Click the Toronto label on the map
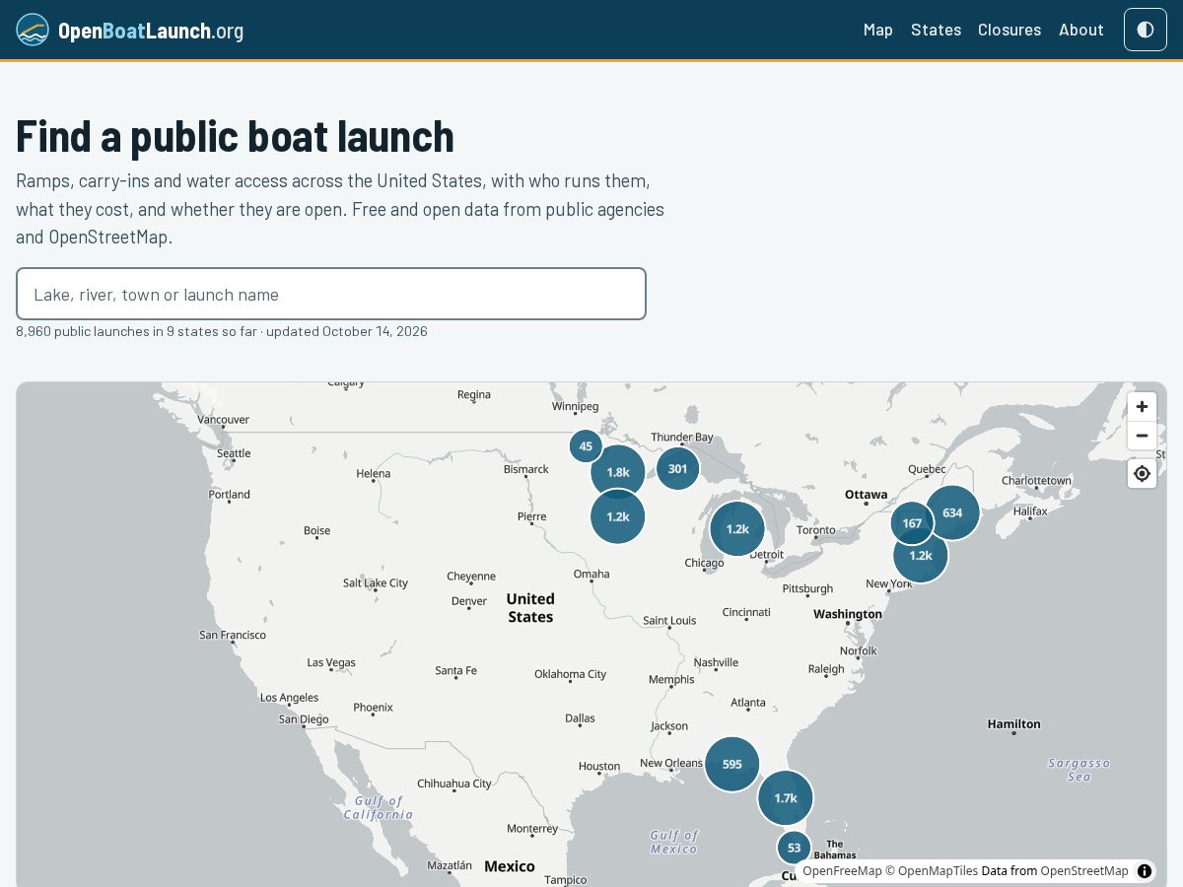The image size is (1183, 887). [815, 530]
